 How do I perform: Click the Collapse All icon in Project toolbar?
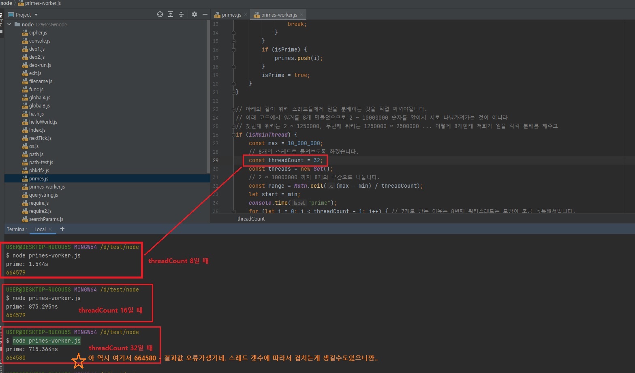coord(181,14)
